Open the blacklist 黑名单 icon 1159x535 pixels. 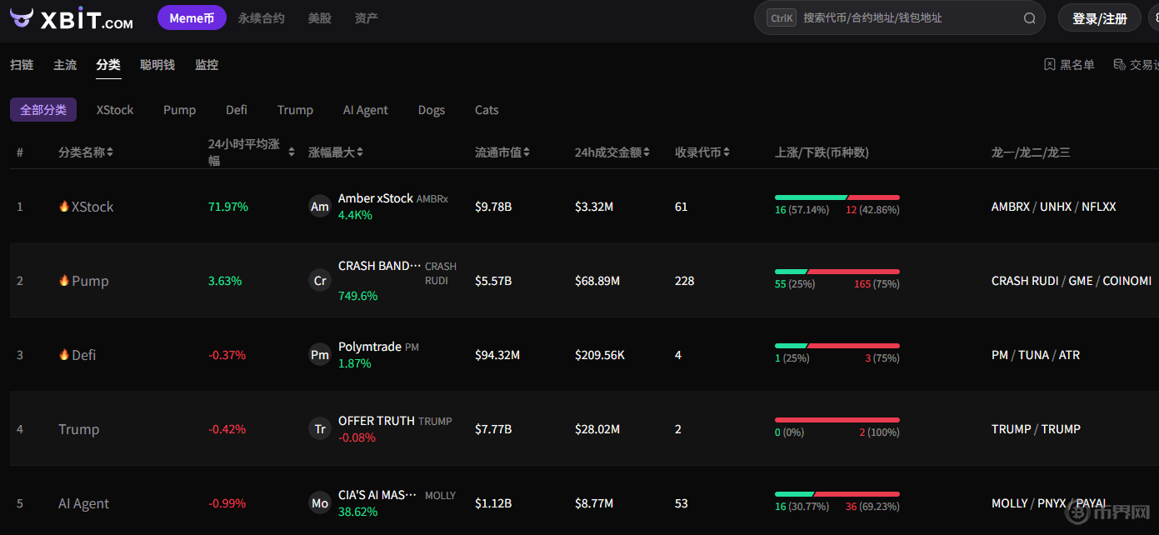click(x=1050, y=65)
